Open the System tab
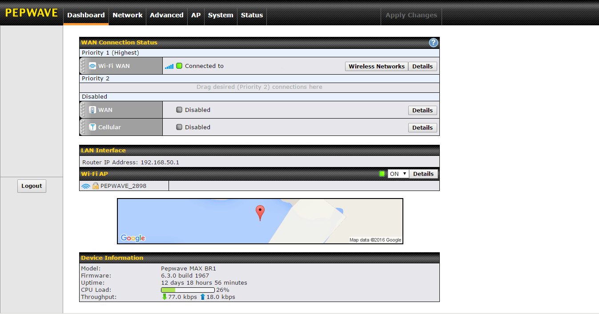Viewport: 599px width, 314px height. click(x=221, y=15)
